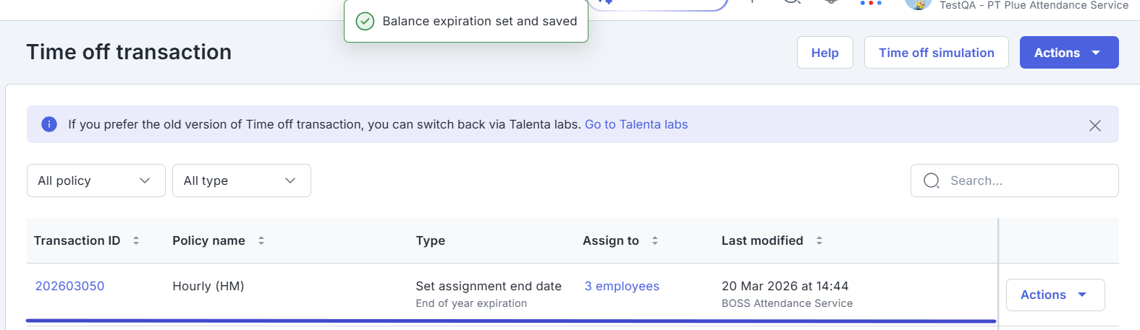This screenshot has height=330, width=1140.
Task: Open transaction 202603050 link
Action: 69,286
